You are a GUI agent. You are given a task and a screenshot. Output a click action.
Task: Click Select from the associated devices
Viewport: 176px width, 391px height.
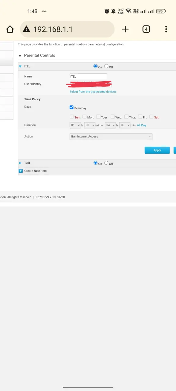(x=93, y=92)
